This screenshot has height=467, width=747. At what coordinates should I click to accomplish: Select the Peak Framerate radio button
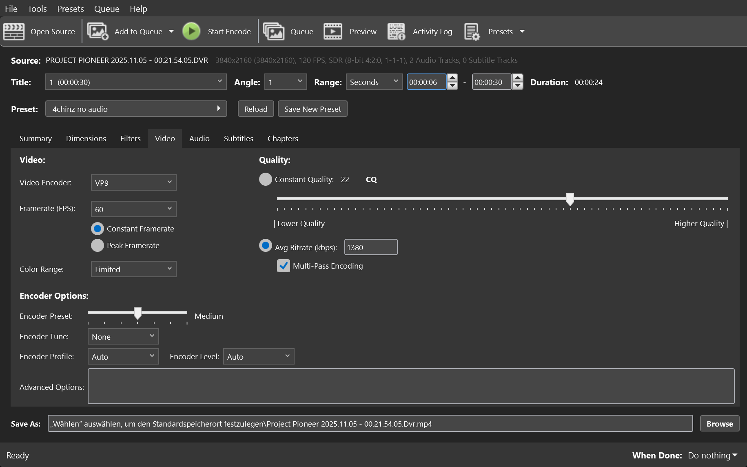click(x=98, y=245)
